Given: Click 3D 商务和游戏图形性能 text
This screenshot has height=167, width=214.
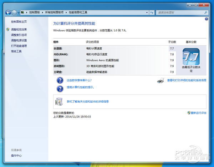Looking at the screenshot, I should tap(100, 66).
